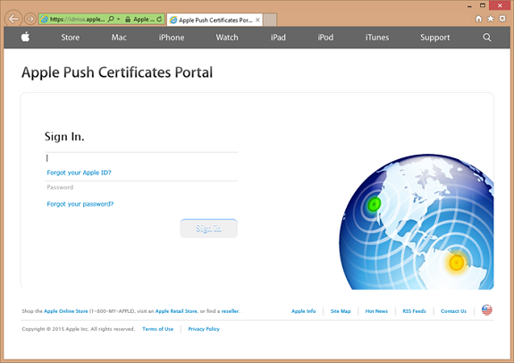Screen dimensions: 514x363
Task: Open Privacy Policy link
Action: (204, 329)
